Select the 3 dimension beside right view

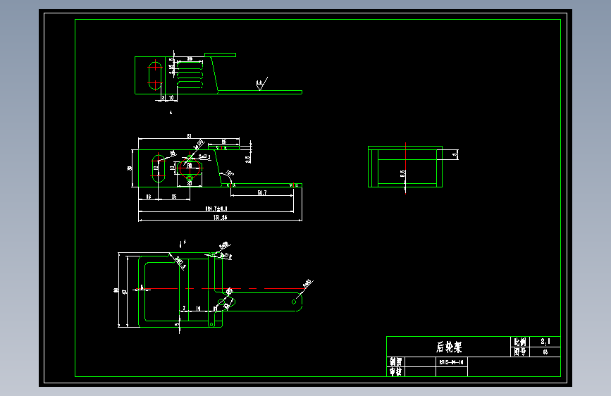(x=455, y=155)
